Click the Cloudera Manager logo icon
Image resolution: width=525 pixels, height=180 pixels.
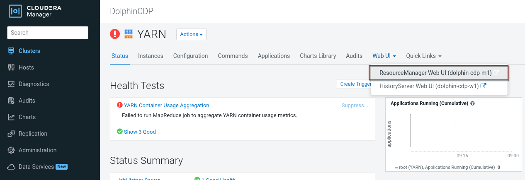click(x=15, y=12)
